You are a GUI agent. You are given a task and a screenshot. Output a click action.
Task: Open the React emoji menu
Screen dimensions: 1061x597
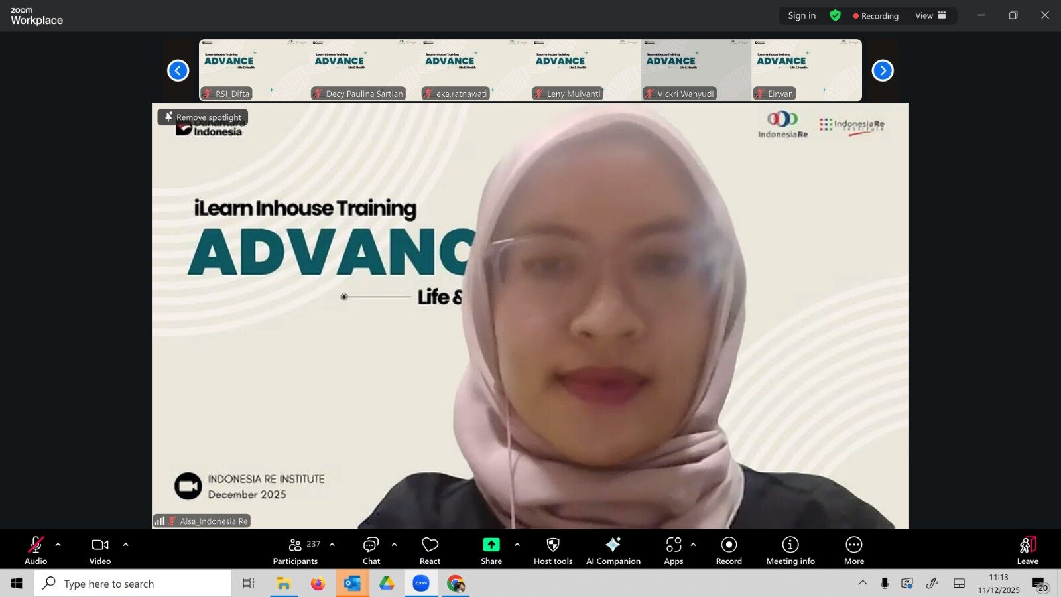pyautogui.click(x=430, y=549)
